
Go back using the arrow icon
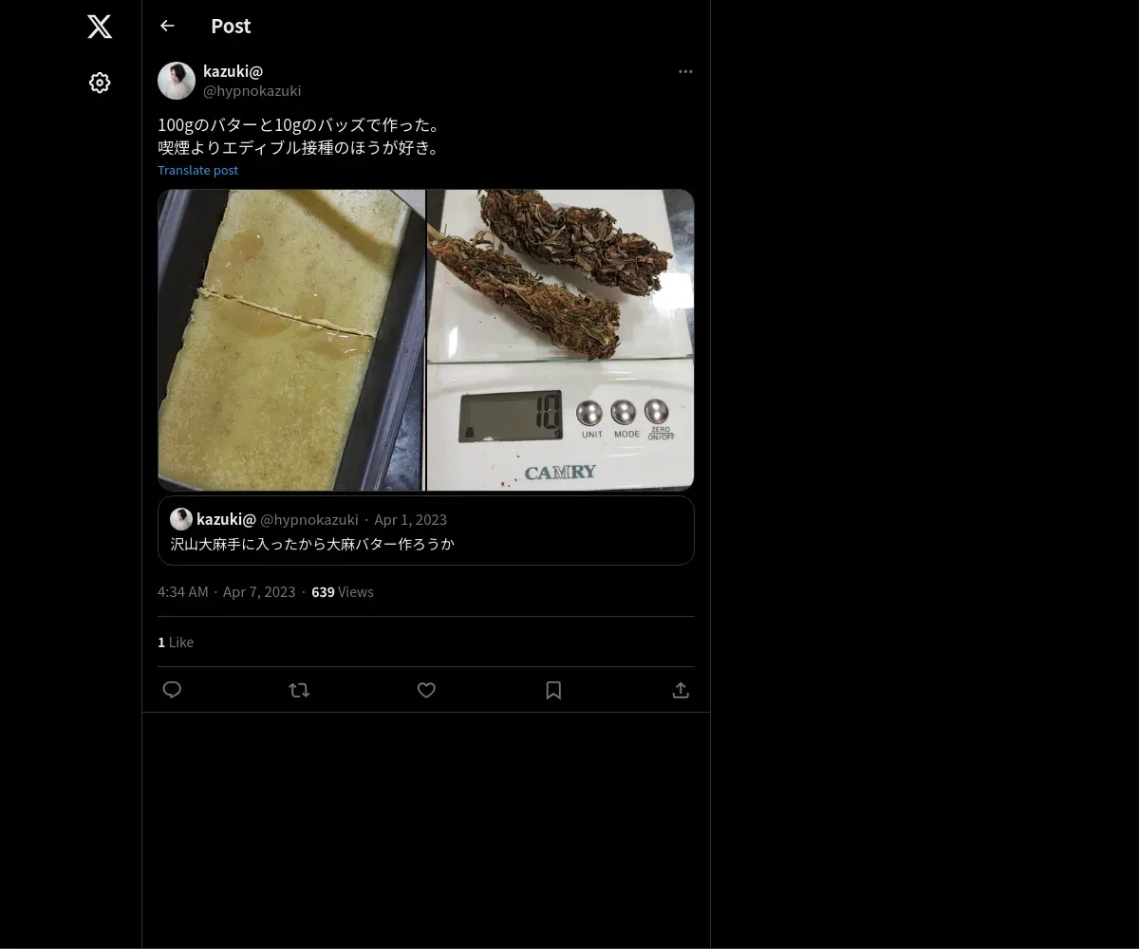click(x=168, y=26)
